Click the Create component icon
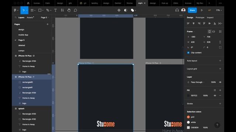The width and height of the screenshot is (236, 132). click(x=119, y=10)
